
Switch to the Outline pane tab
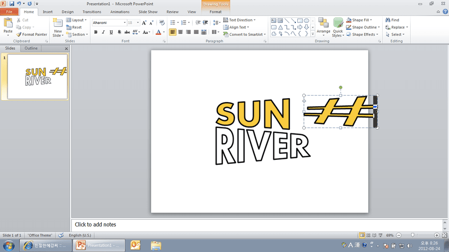point(31,48)
